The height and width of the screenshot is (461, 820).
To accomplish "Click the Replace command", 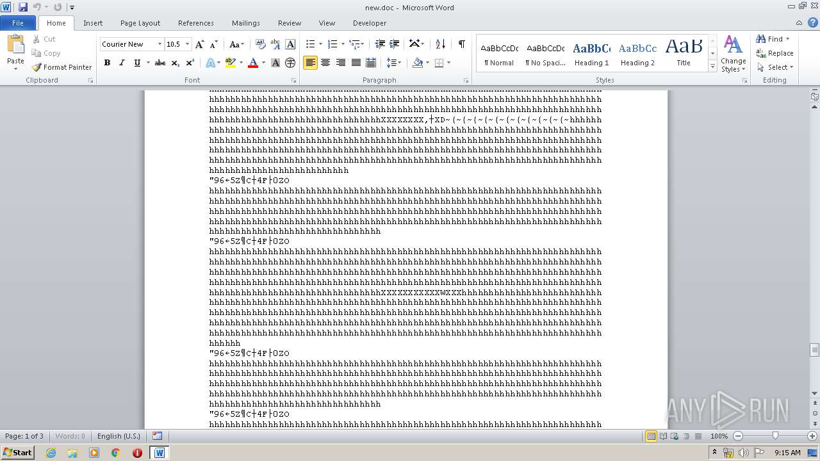I will 775,53.
